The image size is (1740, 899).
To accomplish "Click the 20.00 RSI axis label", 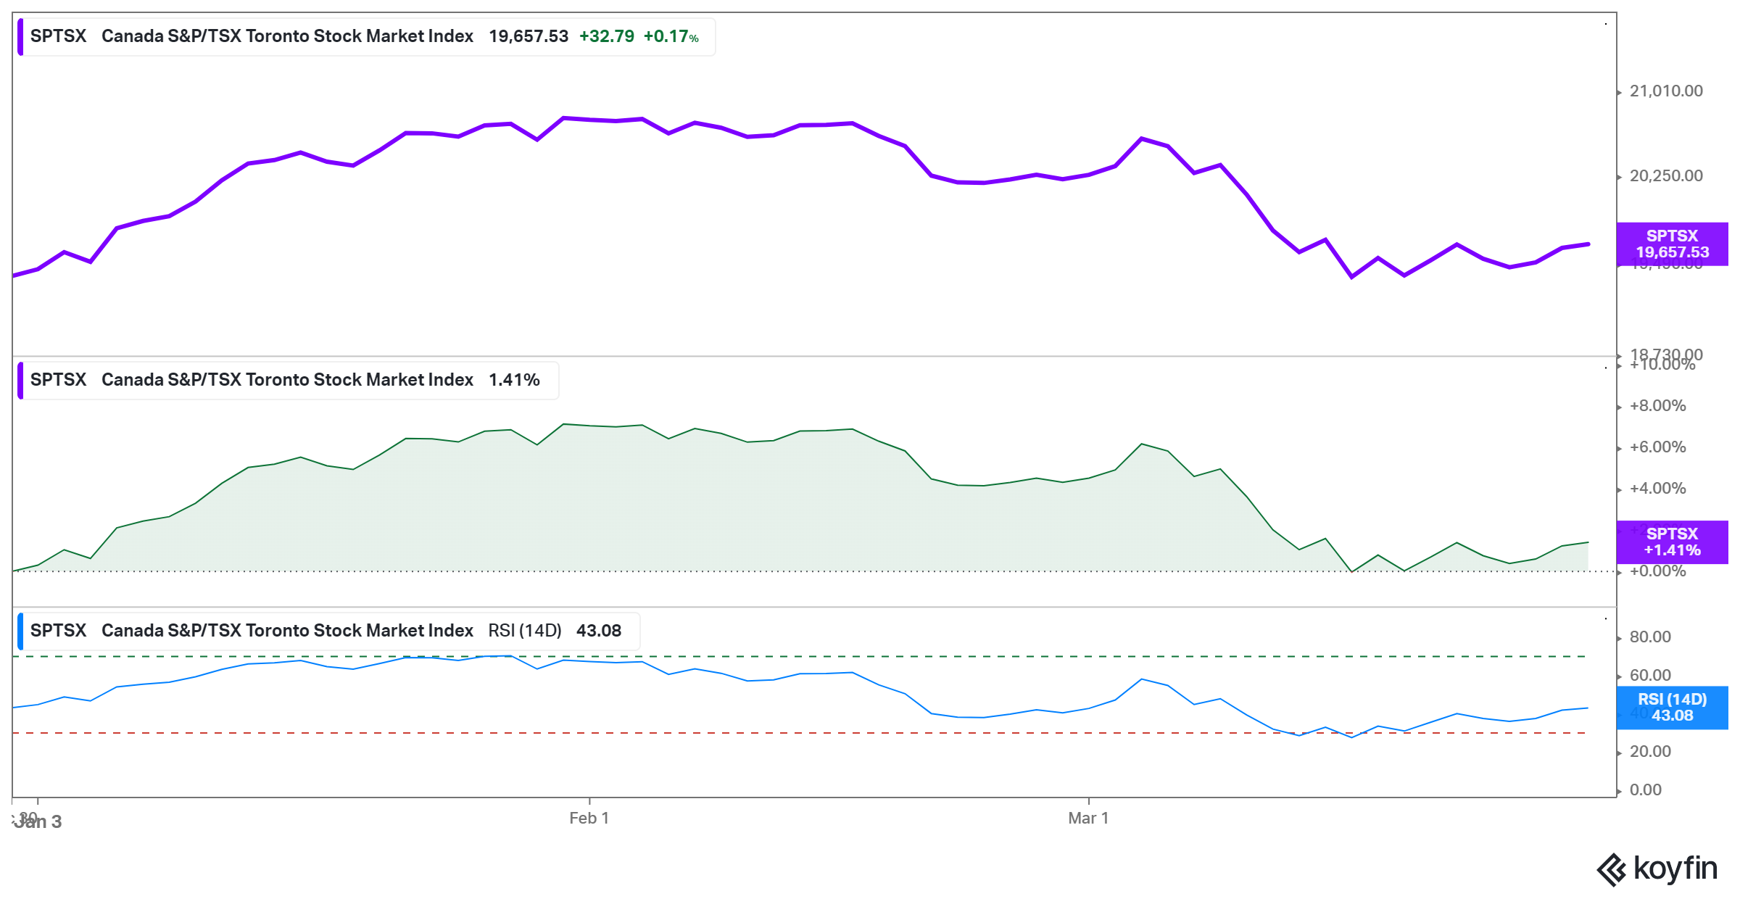I will click(x=1650, y=752).
